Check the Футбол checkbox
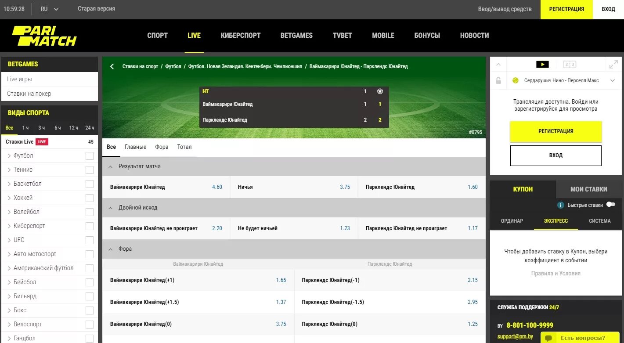The image size is (624, 343). point(90,156)
